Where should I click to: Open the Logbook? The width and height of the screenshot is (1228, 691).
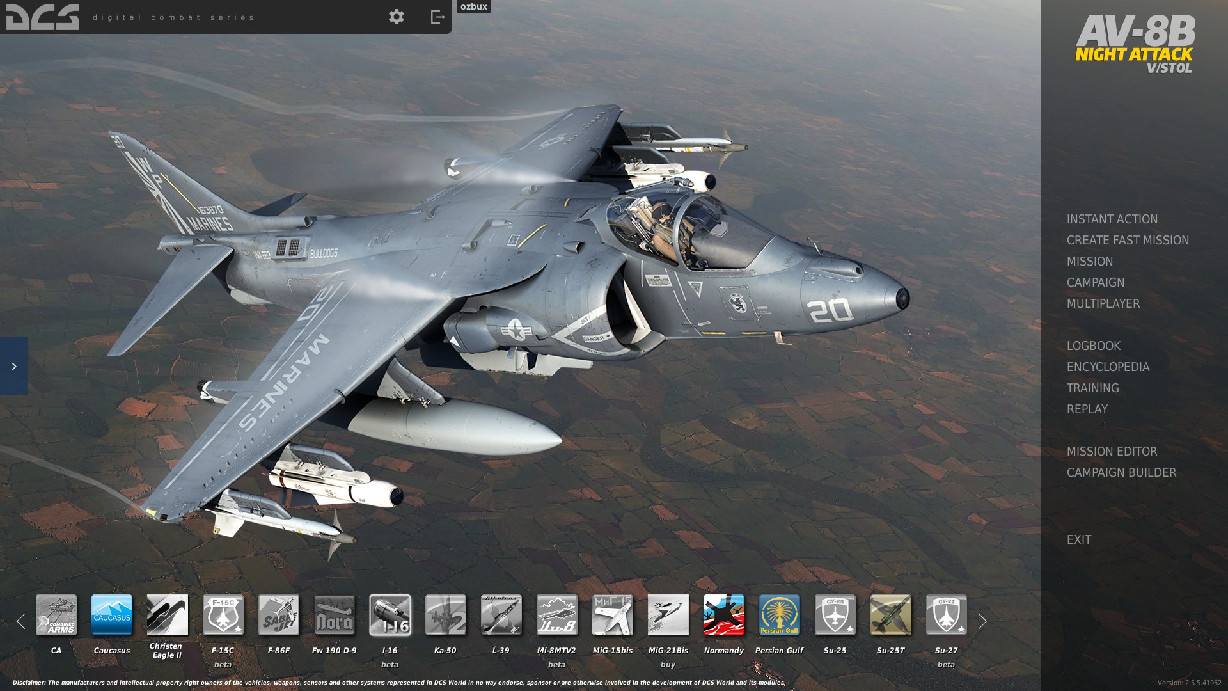[1094, 346]
